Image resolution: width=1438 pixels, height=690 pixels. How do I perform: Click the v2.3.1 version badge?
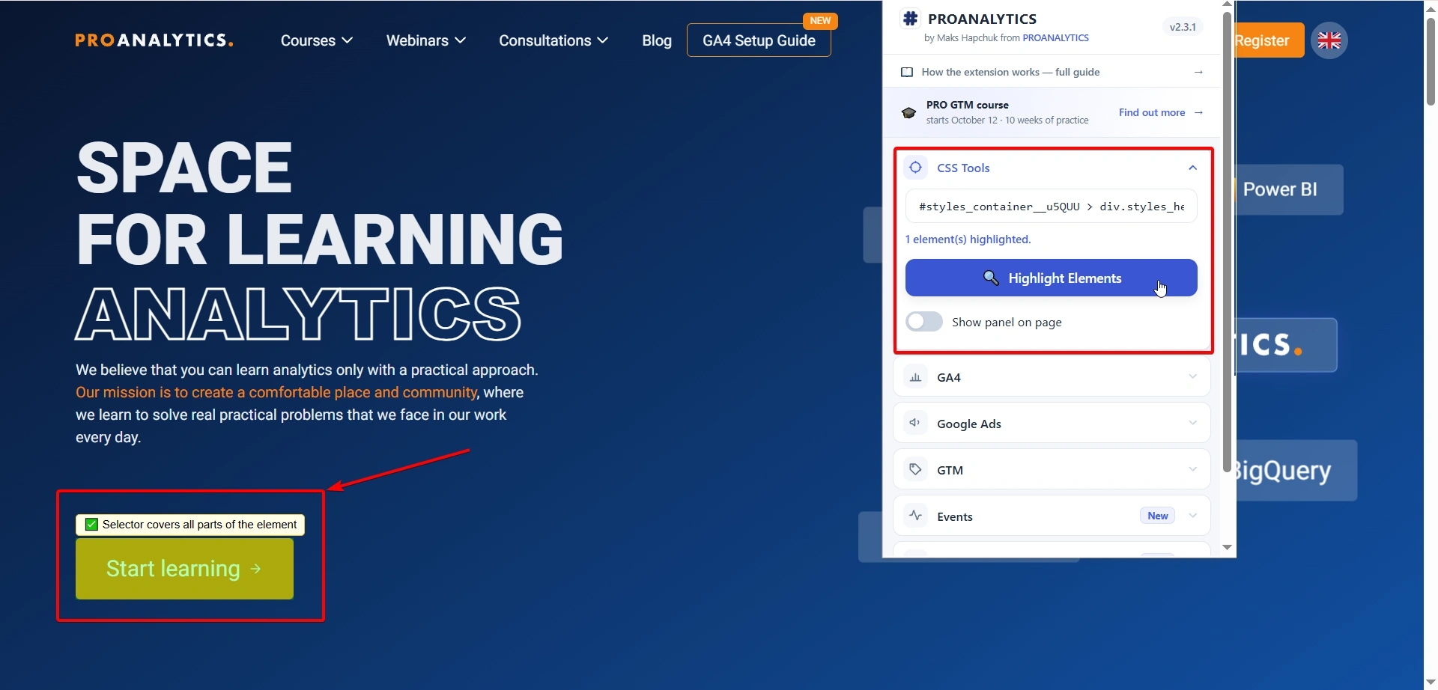1183,27
